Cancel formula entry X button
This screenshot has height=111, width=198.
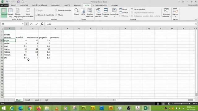31,24
